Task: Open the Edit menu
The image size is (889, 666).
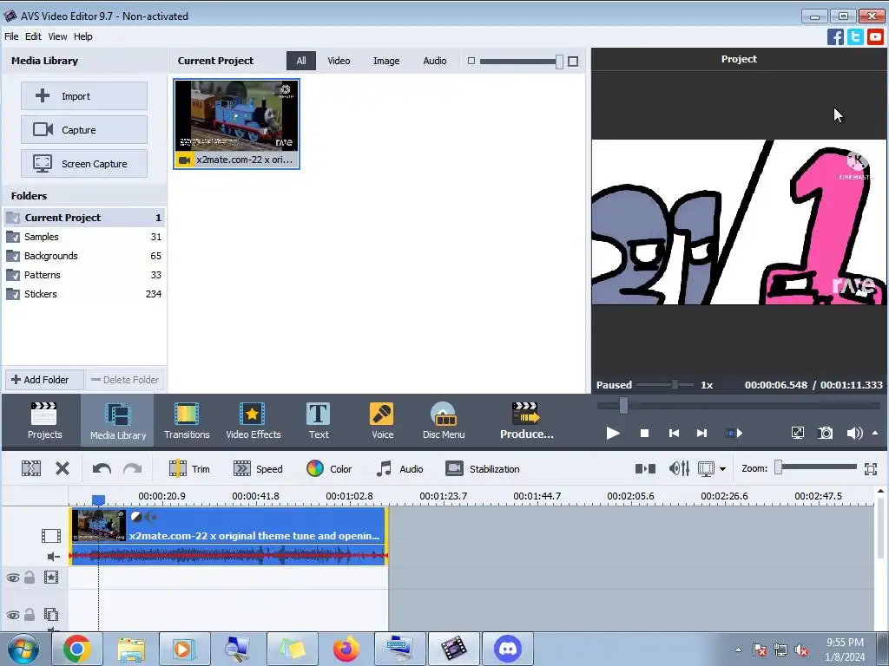Action: coord(33,36)
